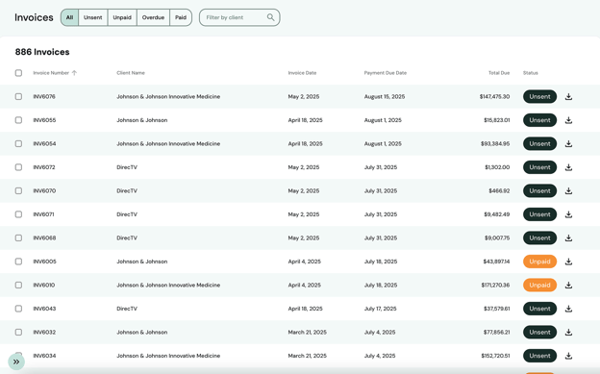Download invoice INV6005

[568, 262]
